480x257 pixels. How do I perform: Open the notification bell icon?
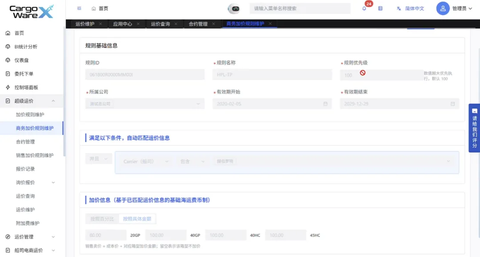(x=364, y=8)
